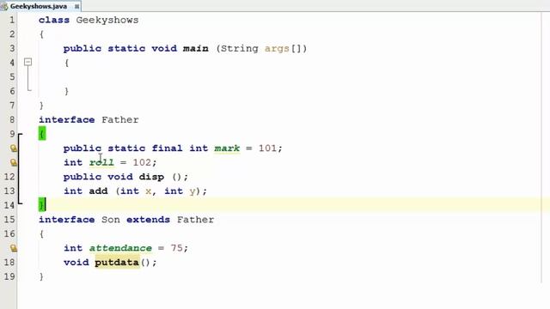Click the variable roll
Viewport: 550px width, 309px height.
[x=101, y=162]
